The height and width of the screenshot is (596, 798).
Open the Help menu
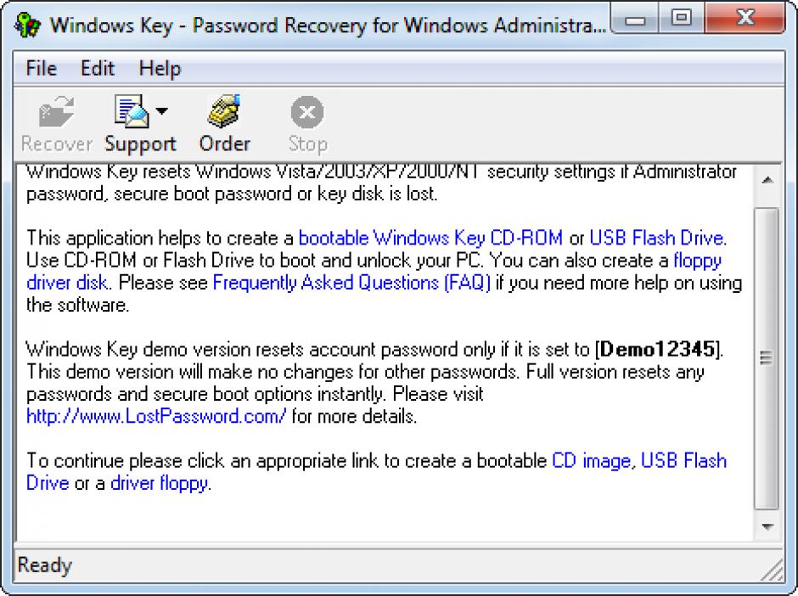(x=160, y=68)
